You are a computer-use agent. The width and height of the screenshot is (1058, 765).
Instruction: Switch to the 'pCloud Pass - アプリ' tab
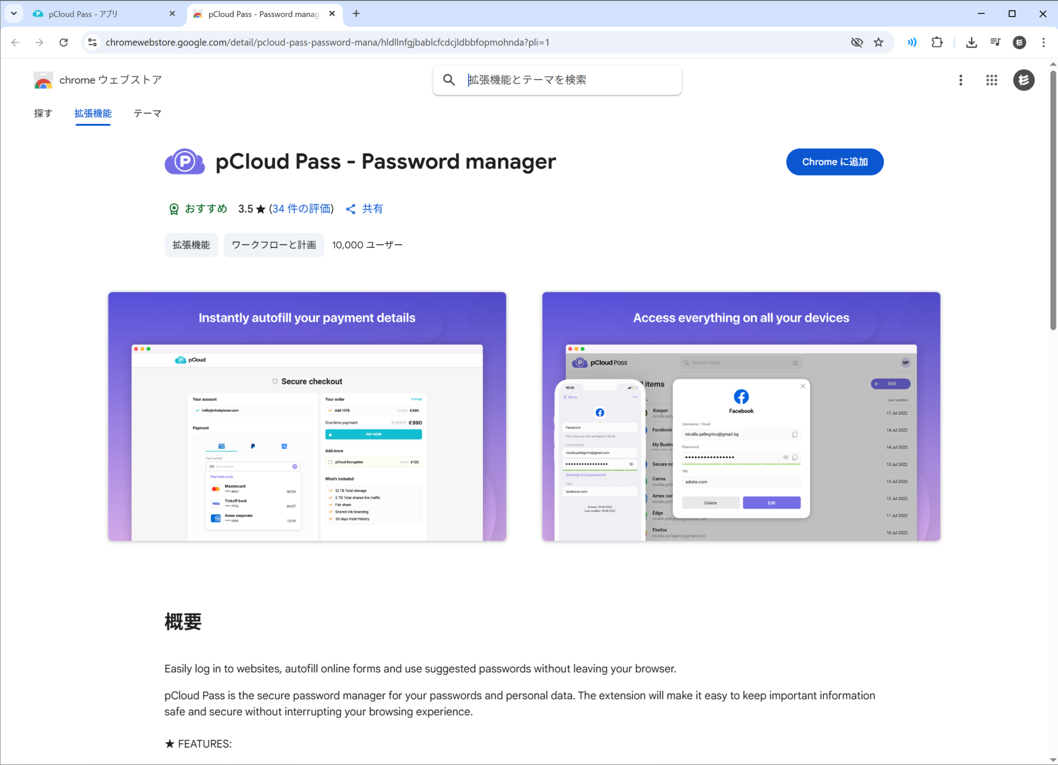pyautogui.click(x=93, y=14)
